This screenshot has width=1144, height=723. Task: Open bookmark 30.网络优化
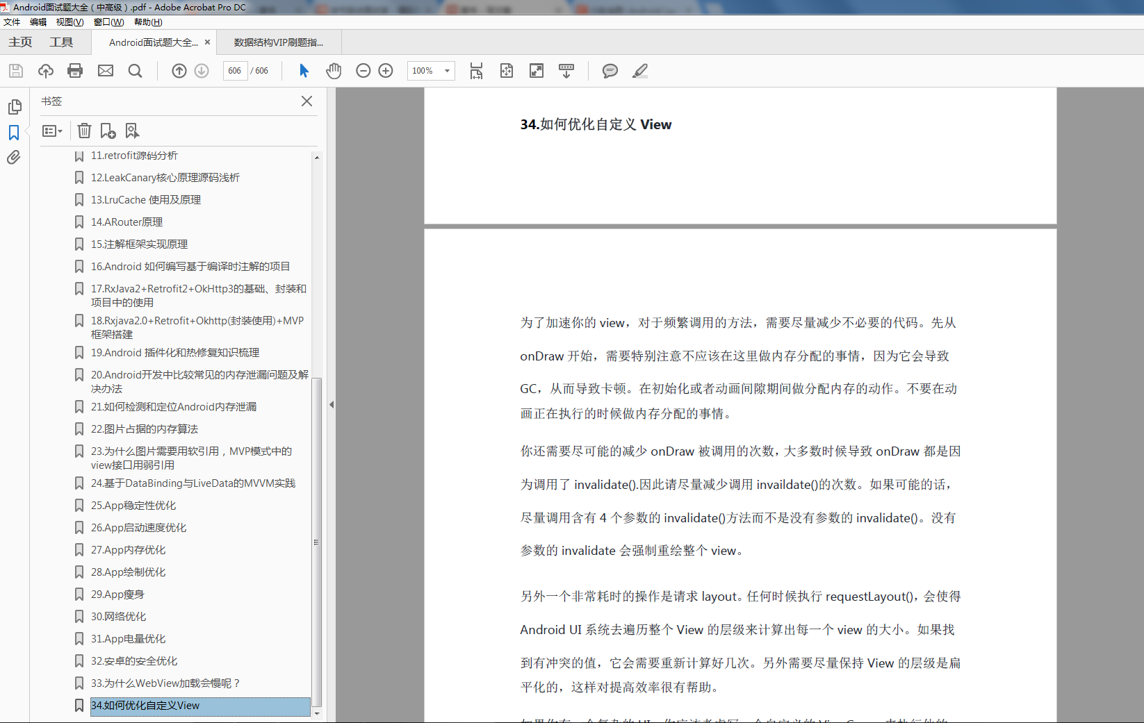(118, 617)
